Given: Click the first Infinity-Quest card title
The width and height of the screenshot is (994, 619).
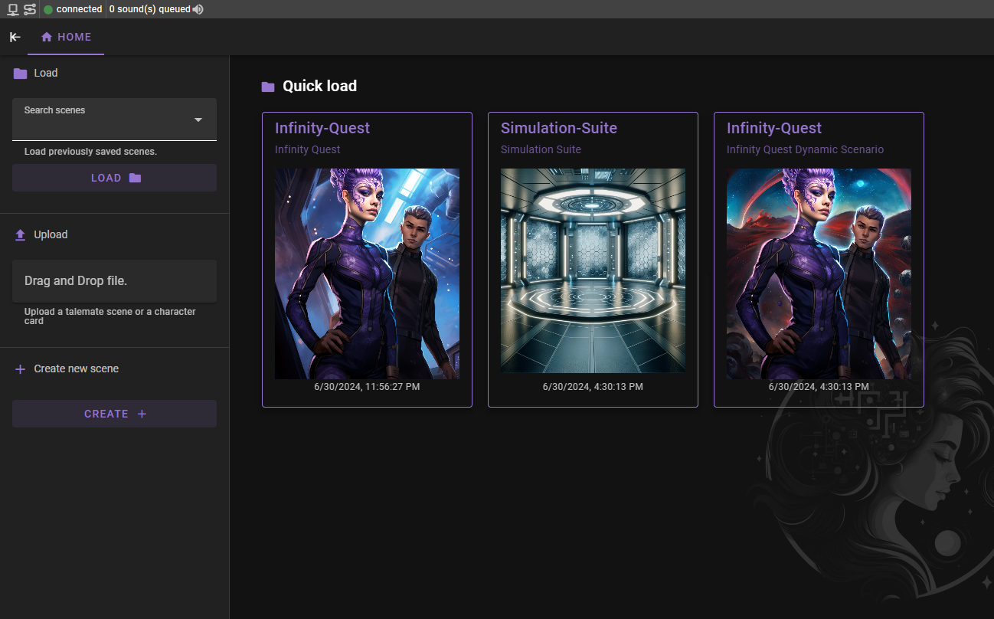Looking at the screenshot, I should [322, 128].
